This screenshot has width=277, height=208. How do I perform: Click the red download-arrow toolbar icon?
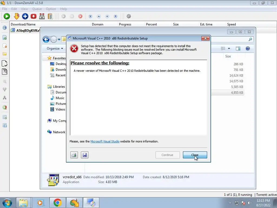click(x=33, y=16)
